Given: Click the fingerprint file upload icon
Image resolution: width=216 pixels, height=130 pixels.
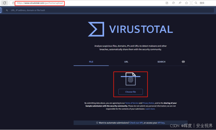Looking at the screenshot, I should pyautogui.click(x=130, y=79).
